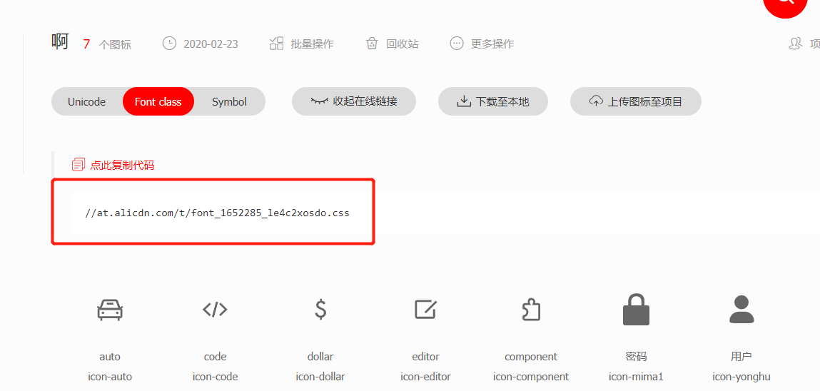820x391 pixels.
Task: Open the 回收站 recycle bin link
Action: click(392, 44)
